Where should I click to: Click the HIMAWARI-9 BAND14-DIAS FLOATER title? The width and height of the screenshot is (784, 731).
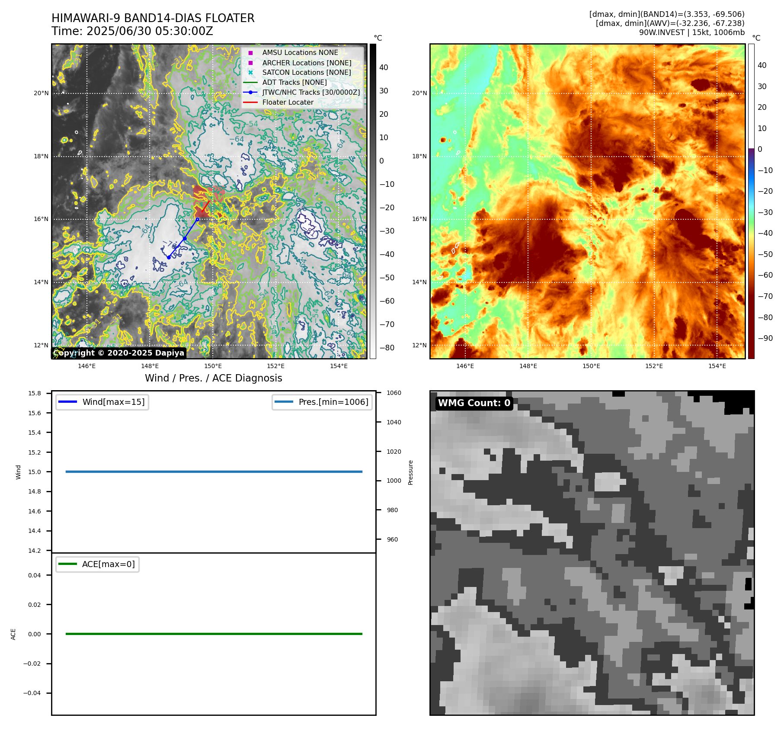point(153,18)
